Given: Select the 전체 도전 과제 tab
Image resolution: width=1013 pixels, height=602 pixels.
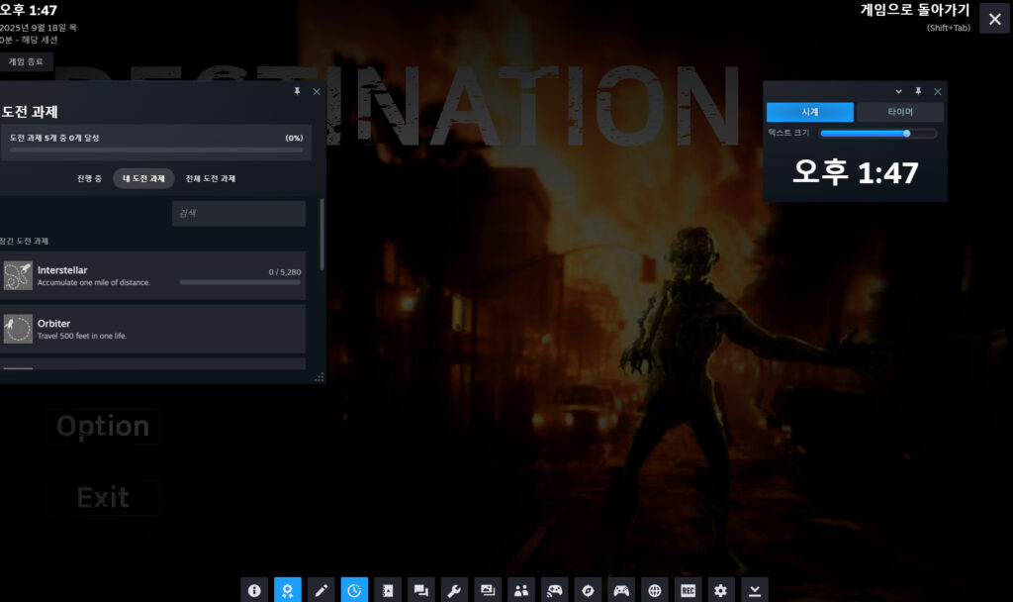Looking at the screenshot, I should point(211,178).
